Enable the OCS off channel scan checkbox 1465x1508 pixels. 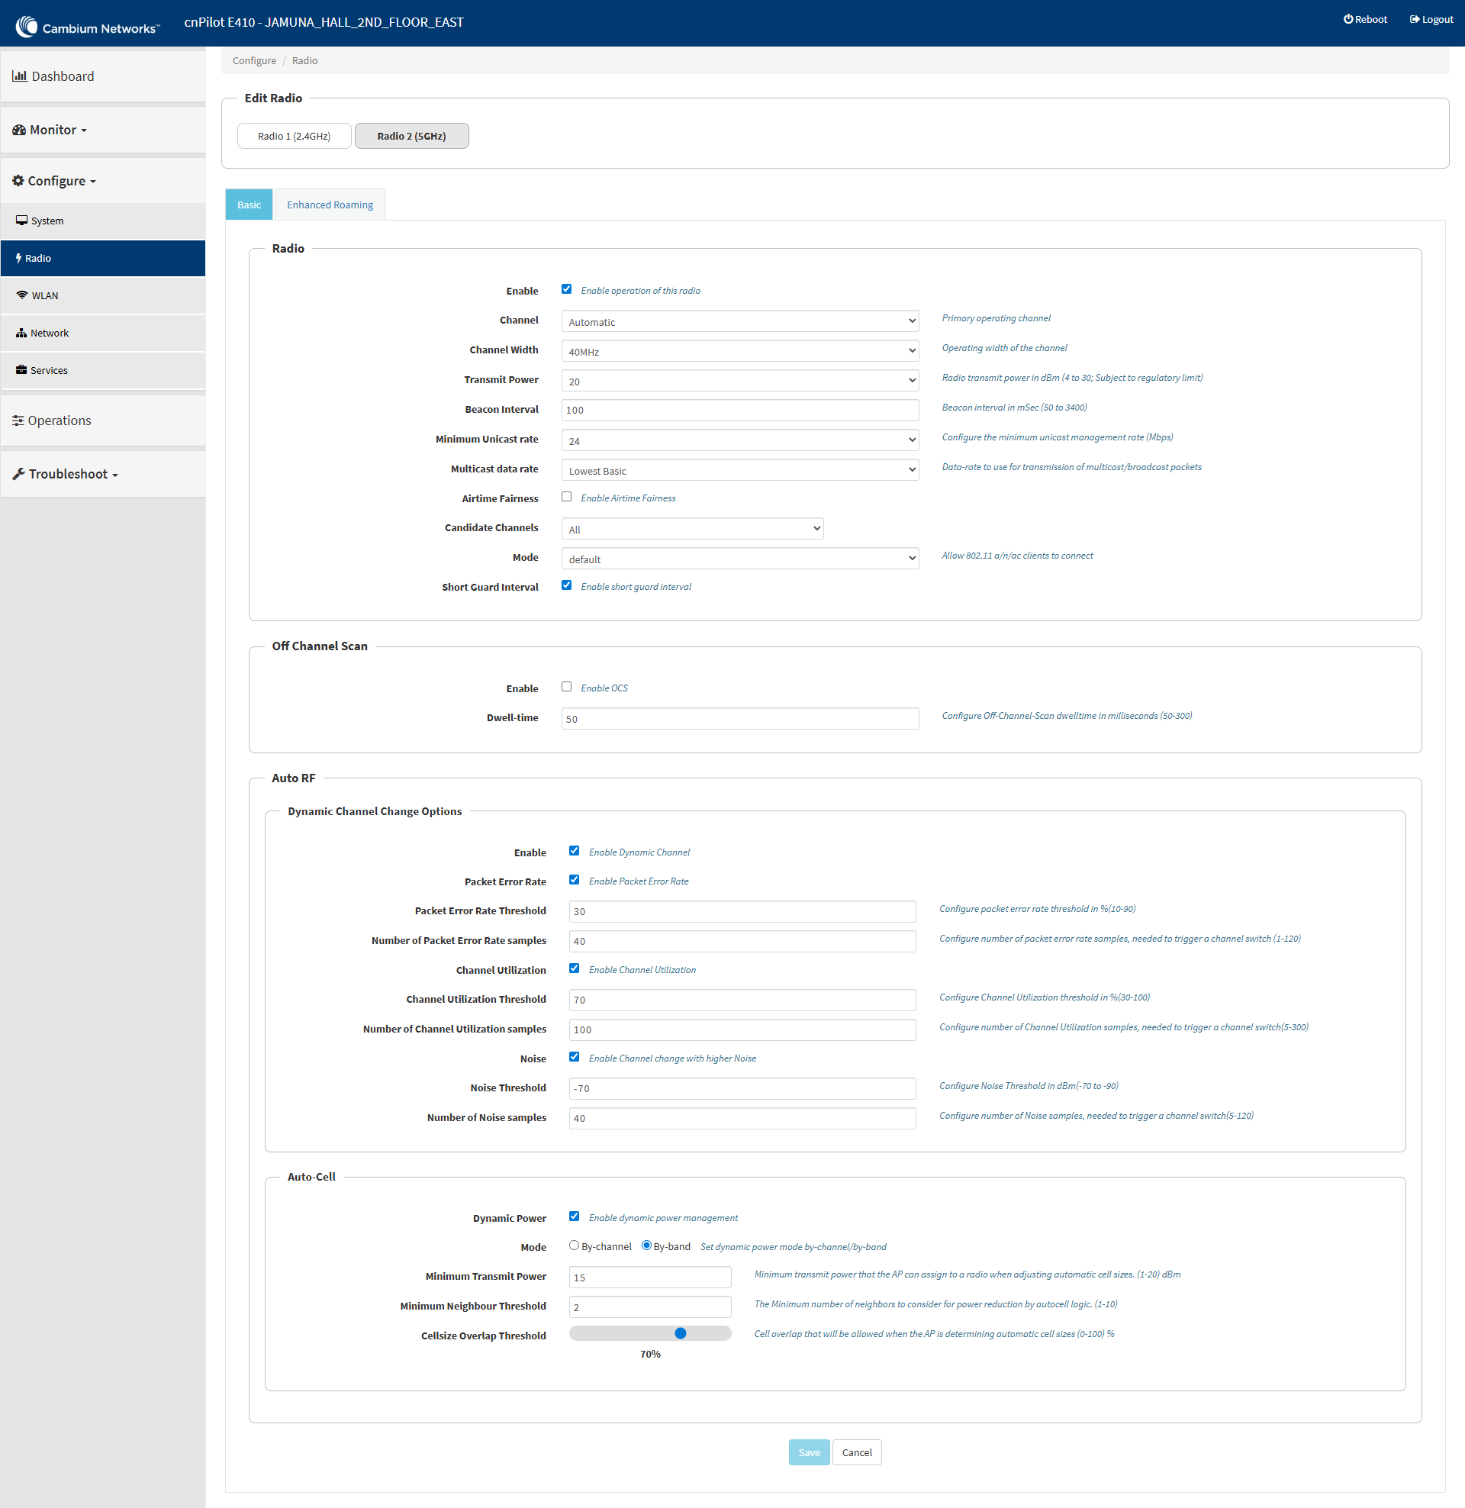coord(566,687)
